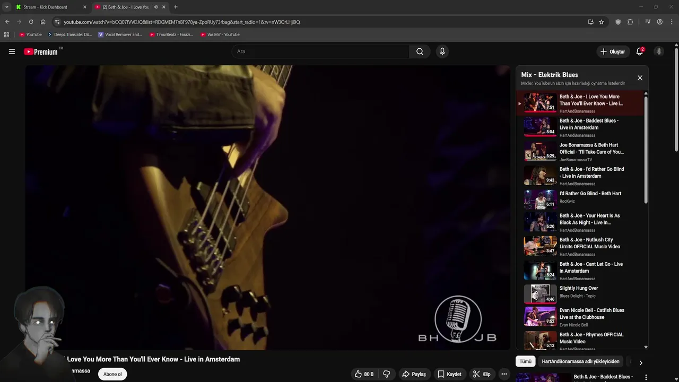Share the video via Paylaş

pyautogui.click(x=414, y=374)
